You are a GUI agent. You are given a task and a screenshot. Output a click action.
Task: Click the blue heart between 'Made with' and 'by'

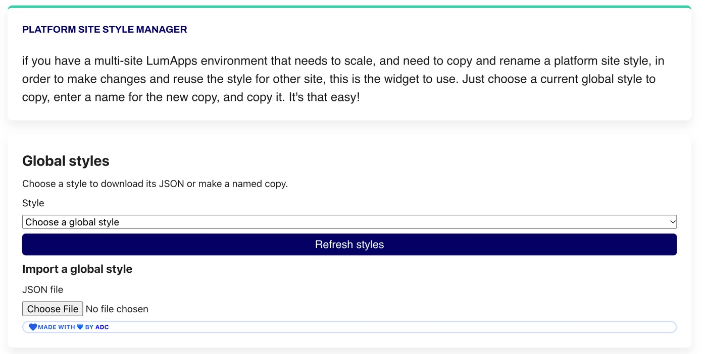80,327
